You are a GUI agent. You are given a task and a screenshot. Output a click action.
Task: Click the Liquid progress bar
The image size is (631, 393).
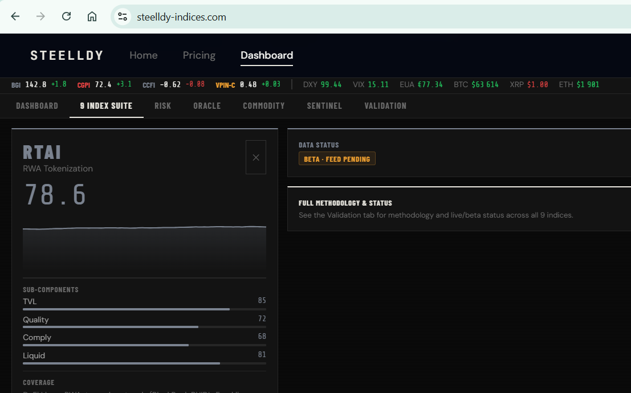coord(144,363)
